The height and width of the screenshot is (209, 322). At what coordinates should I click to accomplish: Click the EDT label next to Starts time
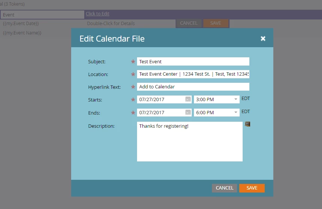(x=246, y=99)
